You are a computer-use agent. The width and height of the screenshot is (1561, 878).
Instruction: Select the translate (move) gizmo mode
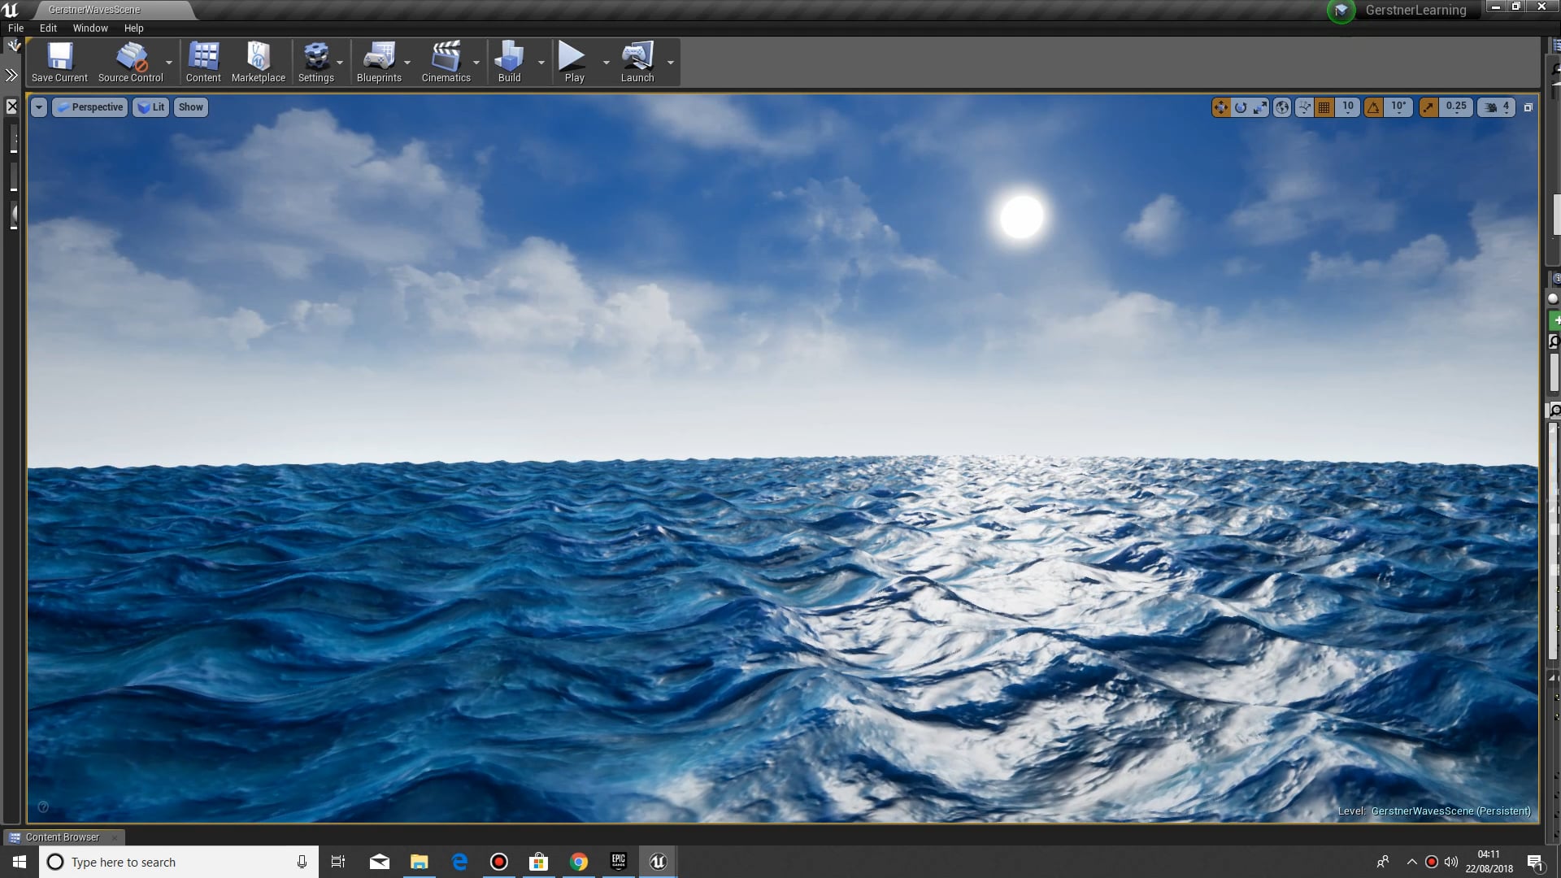tap(1220, 107)
